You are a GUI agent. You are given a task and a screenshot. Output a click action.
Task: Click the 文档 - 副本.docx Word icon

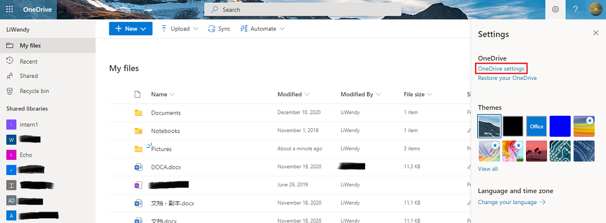coord(138,203)
